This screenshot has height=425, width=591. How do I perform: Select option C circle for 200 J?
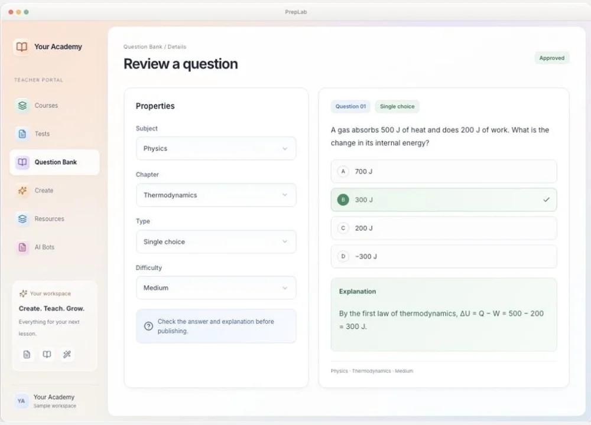point(343,228)
